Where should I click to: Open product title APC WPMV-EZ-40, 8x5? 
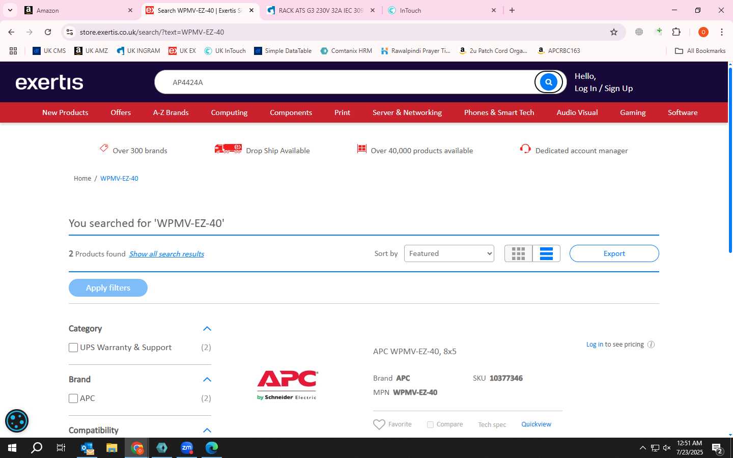coord(415,351)
